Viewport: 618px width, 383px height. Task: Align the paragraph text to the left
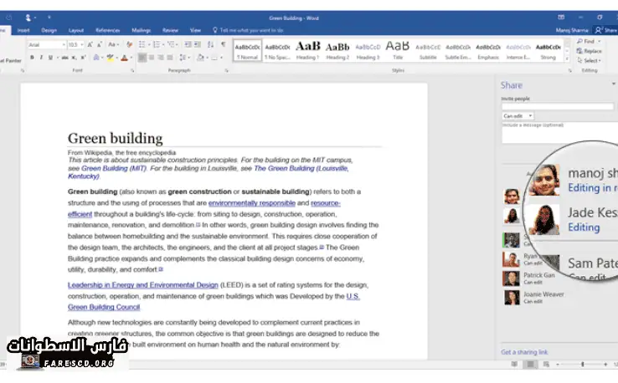[142, 58]
